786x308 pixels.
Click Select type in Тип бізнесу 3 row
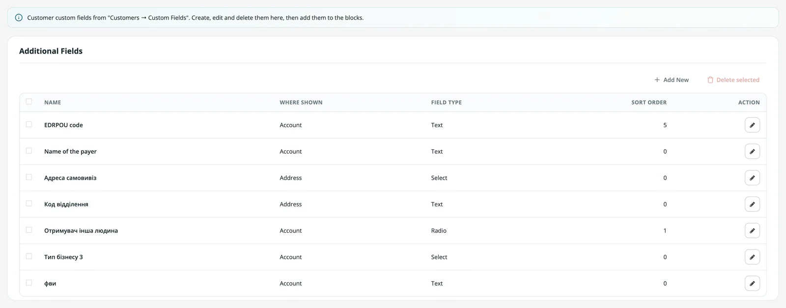(x=439, y=257)
